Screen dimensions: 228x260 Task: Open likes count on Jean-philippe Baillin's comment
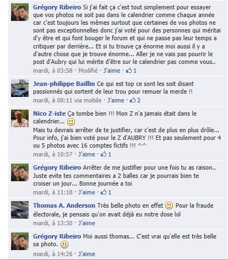point(135,100)
